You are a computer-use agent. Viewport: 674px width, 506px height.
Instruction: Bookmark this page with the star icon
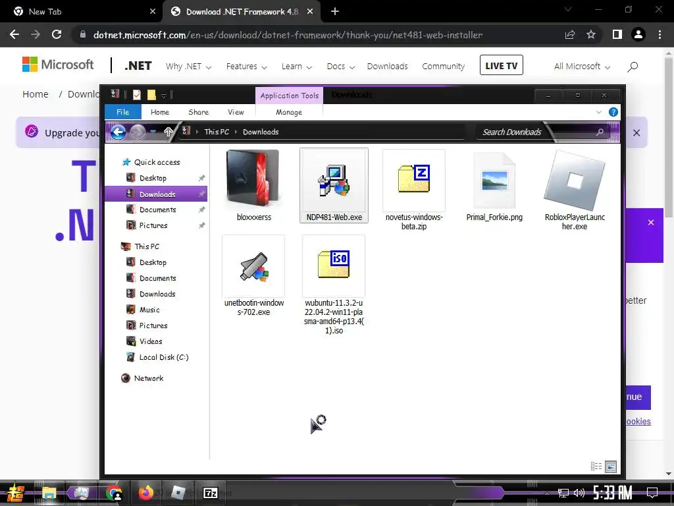click(591, 34)
